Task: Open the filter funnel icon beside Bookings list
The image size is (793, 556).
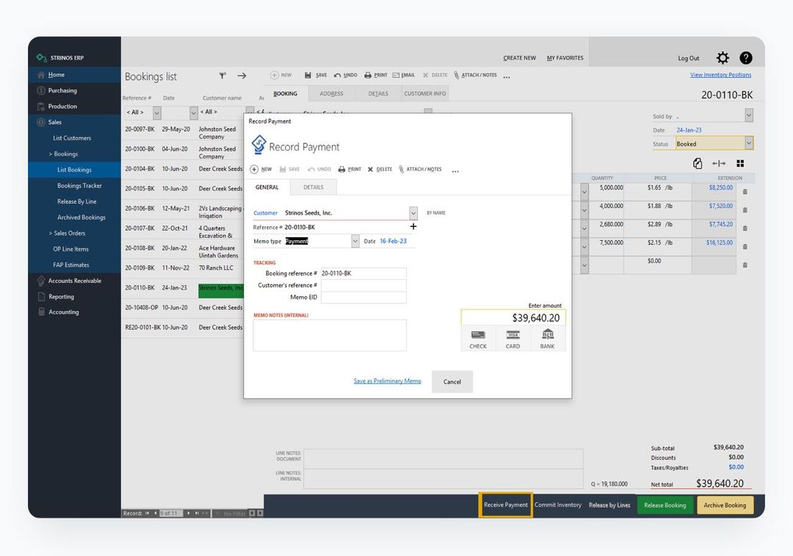Action: point(222,76)
